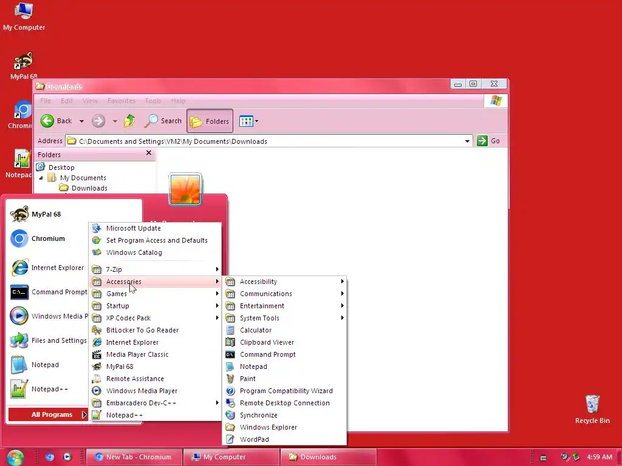622x466 pixels.
Task: Open Paint
Action: 284,379
